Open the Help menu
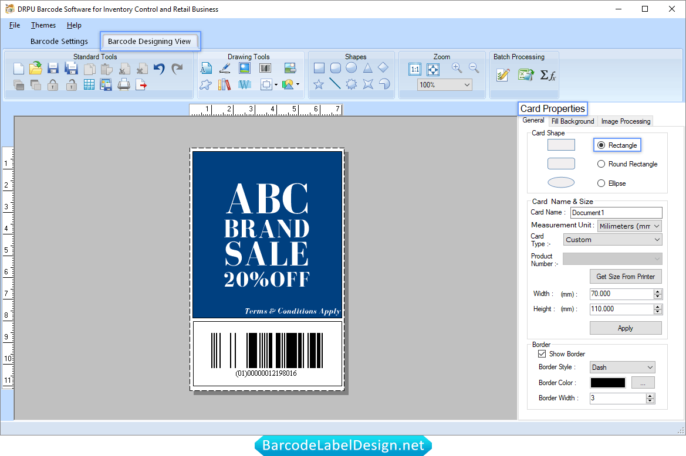686x456 pixels. click(x=74, y=25)
